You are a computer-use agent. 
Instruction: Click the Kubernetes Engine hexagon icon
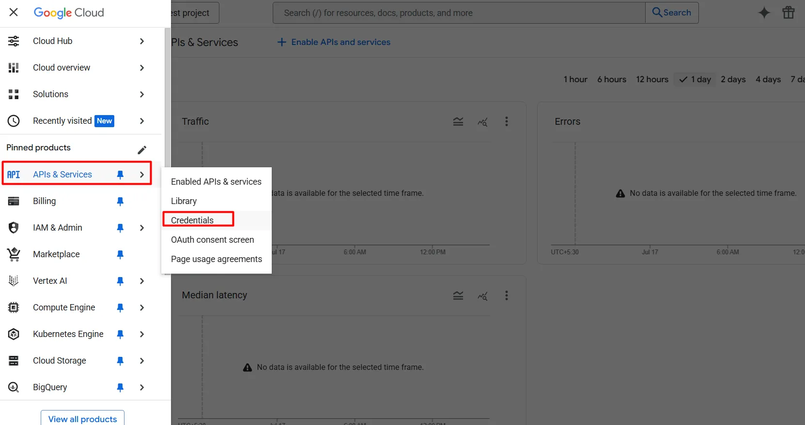point(14,334)
